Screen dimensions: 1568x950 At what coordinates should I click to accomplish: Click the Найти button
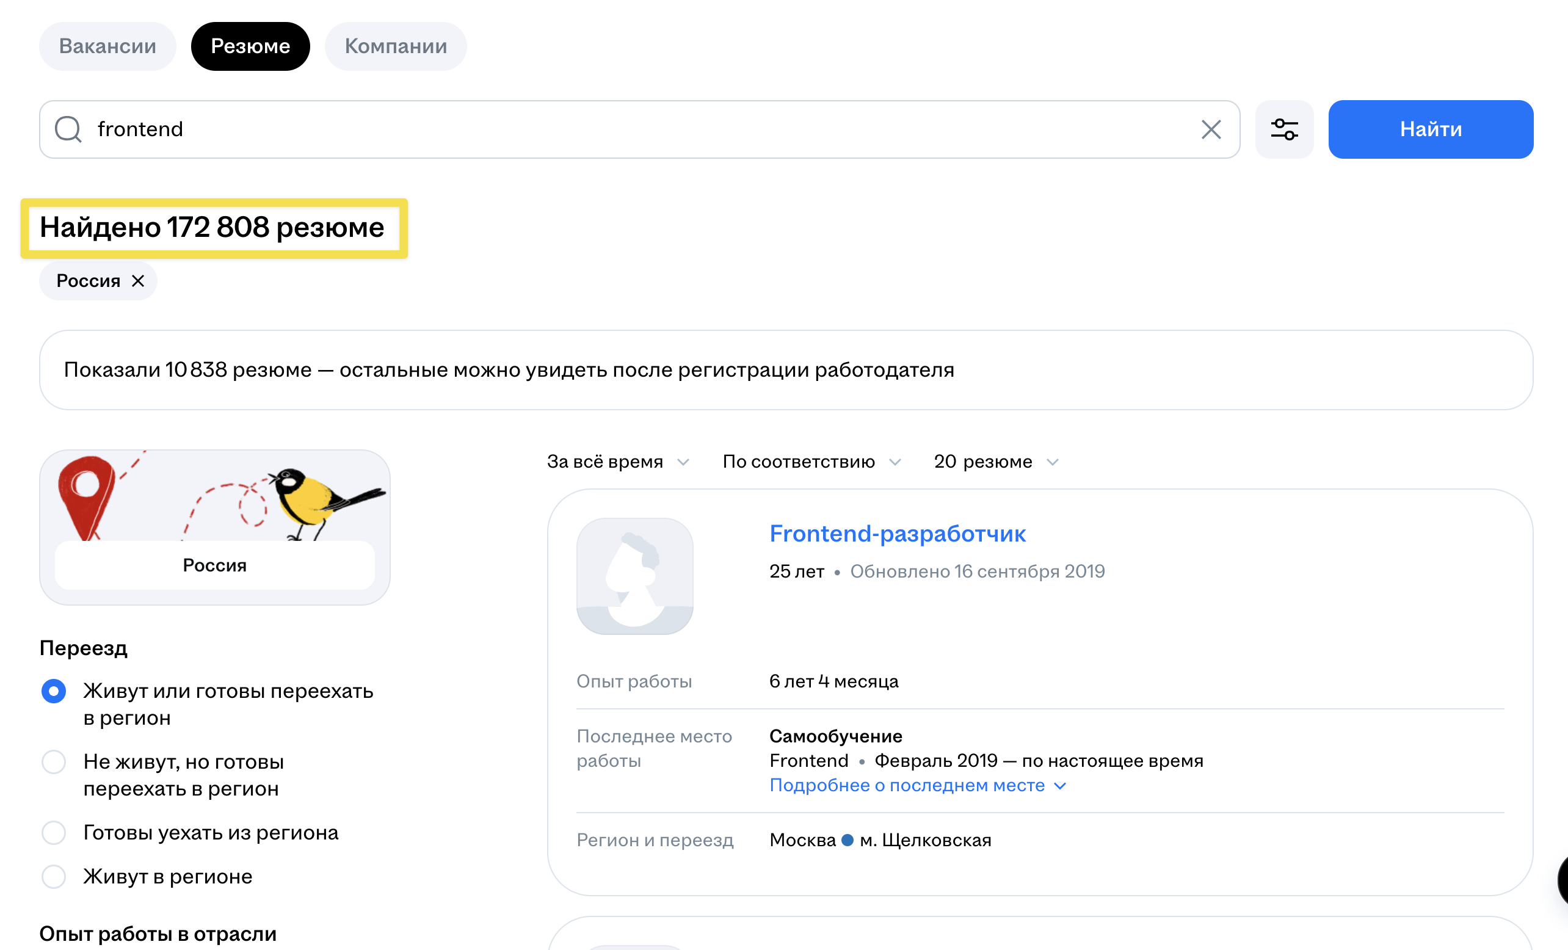pyautogui.click(x=1431, y=129)
